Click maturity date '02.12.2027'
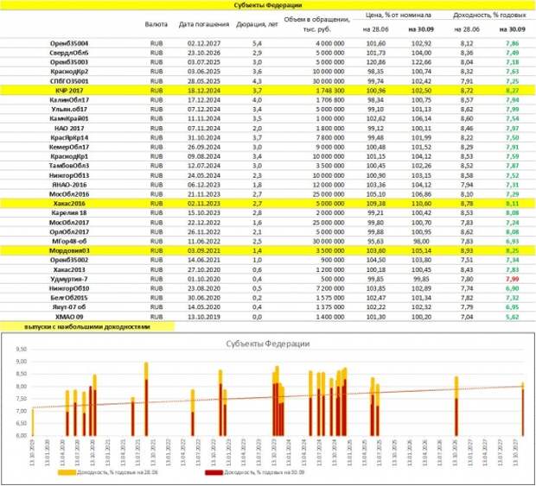The height and width of the screenshot is (486, 536). (204, 43)
